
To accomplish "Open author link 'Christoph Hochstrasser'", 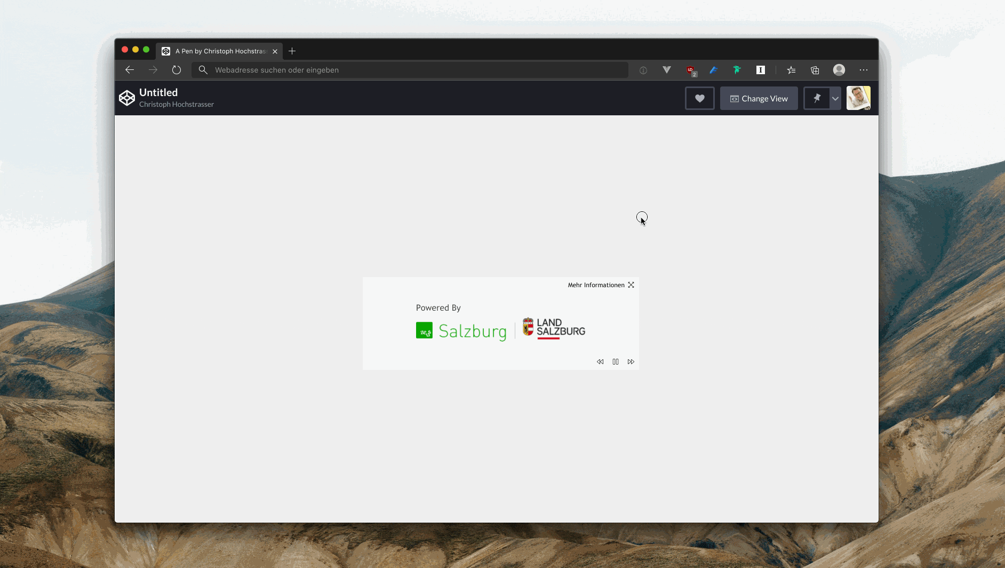I will pos(177,104).
